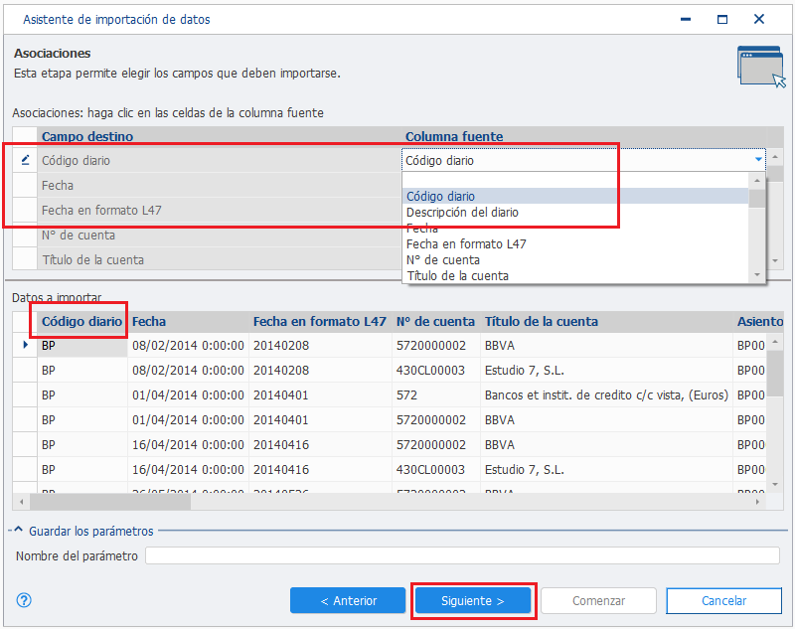Go back with the Anterior button
The image size is (795, 629).
(348, 600)
